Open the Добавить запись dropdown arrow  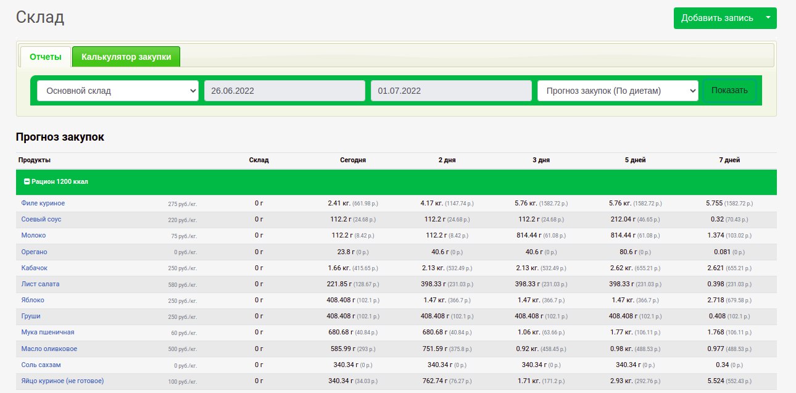pos(768,18)
